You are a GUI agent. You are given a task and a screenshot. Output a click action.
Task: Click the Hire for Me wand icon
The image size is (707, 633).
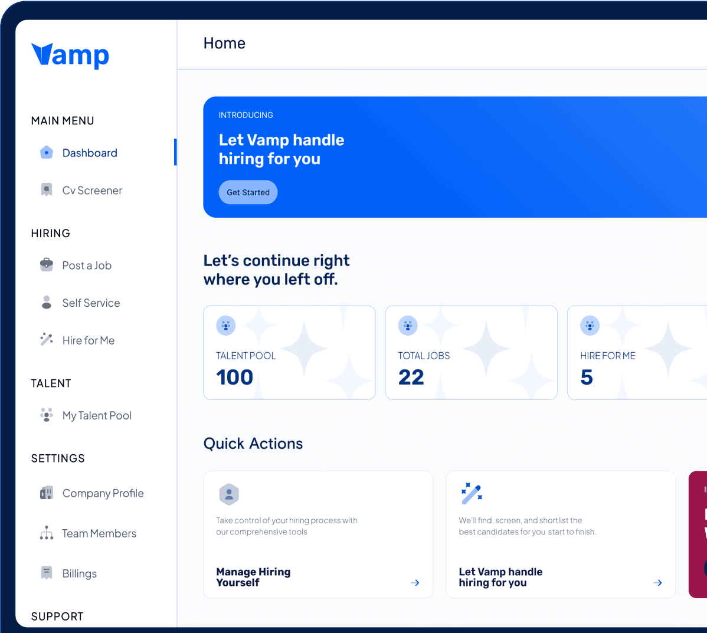point(47,340)
